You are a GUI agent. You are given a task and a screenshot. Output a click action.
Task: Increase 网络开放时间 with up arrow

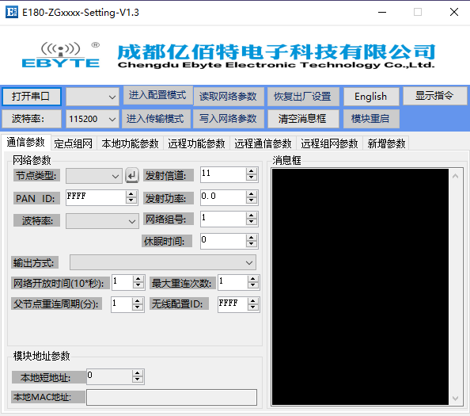pyautogui.click(x=138, y=279)
